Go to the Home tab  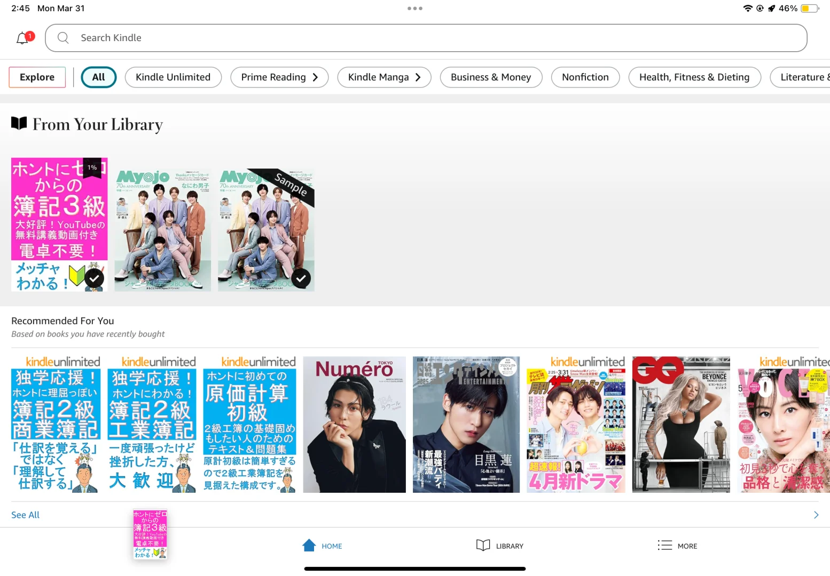(x=322, y=546)
